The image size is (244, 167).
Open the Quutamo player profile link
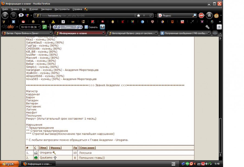tap(46, 158)
